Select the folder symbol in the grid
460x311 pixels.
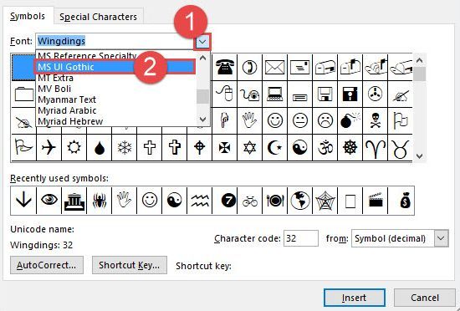point(23,94)
